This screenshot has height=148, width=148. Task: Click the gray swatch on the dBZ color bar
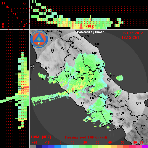33,147
